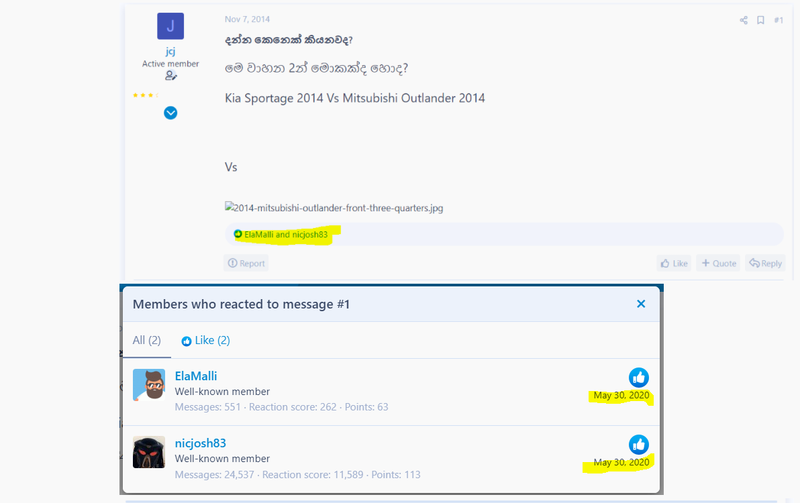Click 'Active member' title under jcj

click(170, 64)
